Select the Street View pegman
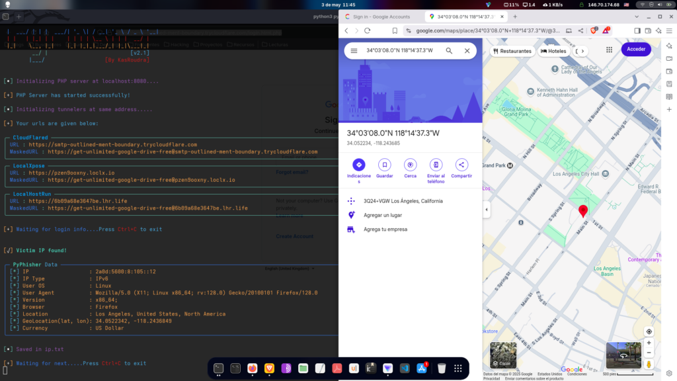Image resolution: width=677 pixels, height=381 pixels. (x=649, y=364)
